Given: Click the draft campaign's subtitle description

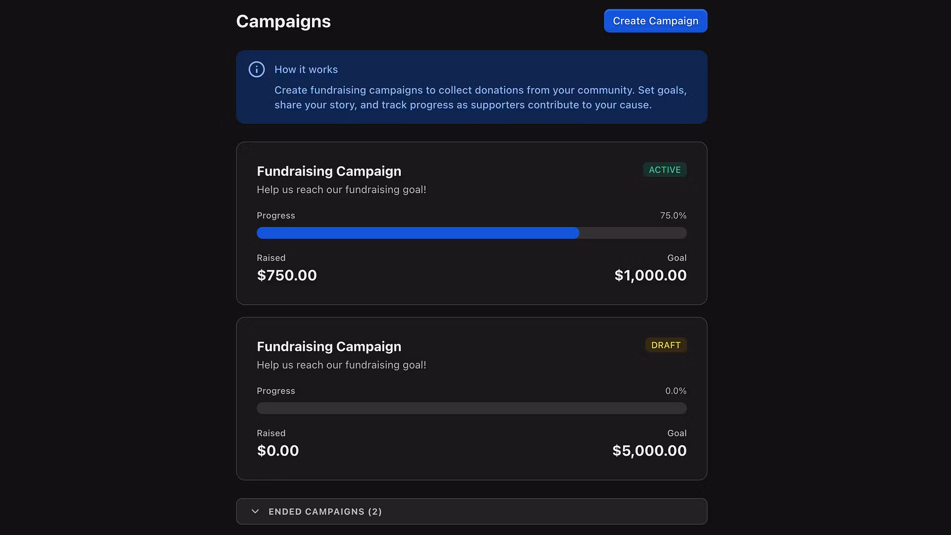Looking at the screenshot, I should click(x=341, y=365).
